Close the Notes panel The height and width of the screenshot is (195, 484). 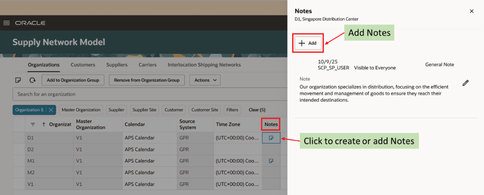[471, 11]
